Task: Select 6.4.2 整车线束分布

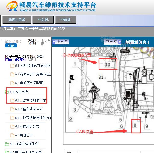Action: tap(29, 109)
